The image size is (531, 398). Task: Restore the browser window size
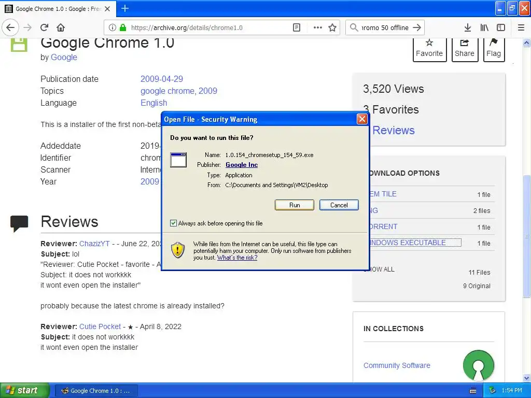click(x=512, y=8)
